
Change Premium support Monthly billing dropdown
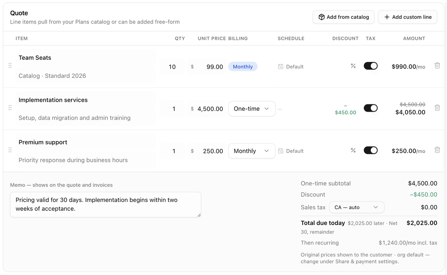(x=252, y=151)
